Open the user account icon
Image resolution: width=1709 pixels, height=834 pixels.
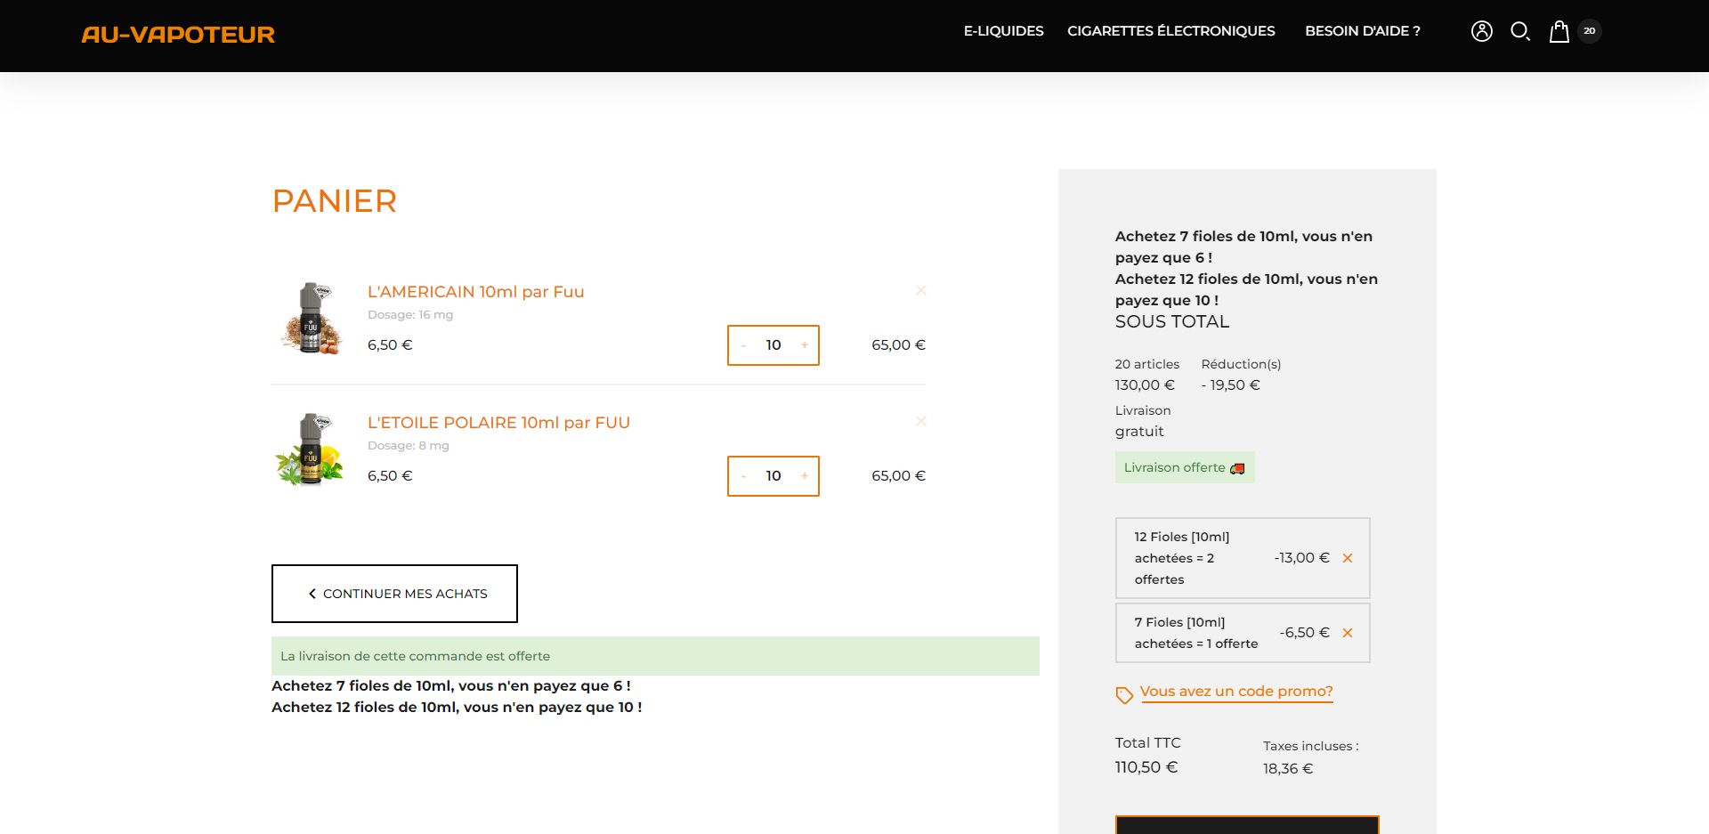(x=1482, y=31)
